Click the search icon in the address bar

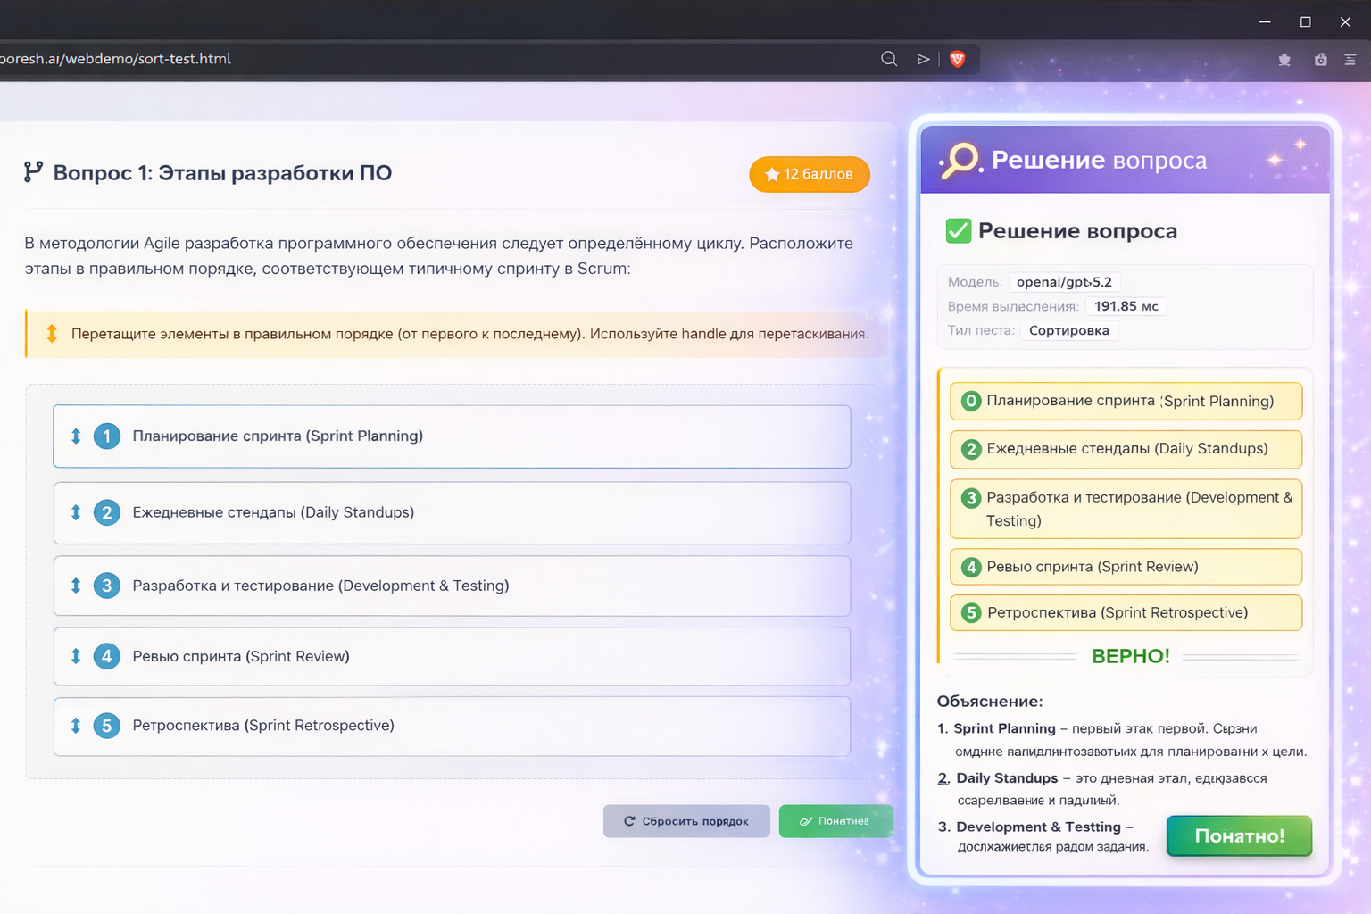(889, 58)
